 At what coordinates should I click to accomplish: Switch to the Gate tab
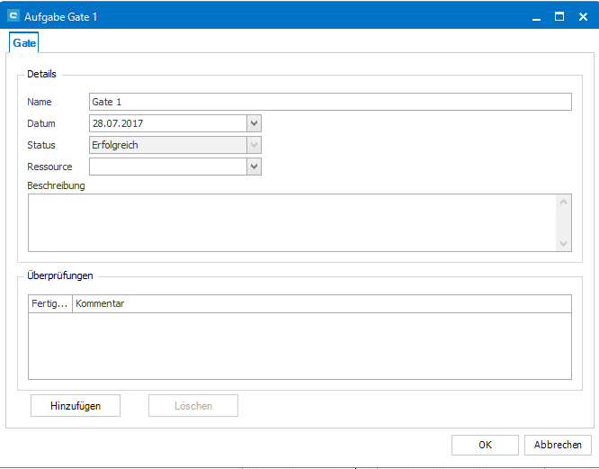[24, 42]
